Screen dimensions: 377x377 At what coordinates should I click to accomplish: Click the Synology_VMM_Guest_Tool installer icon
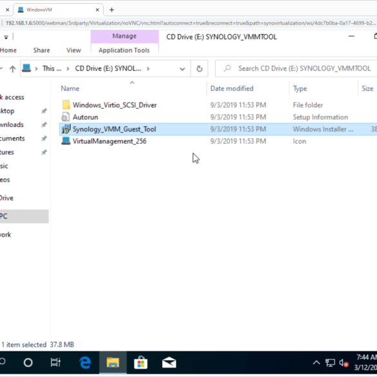coord(66,129)
